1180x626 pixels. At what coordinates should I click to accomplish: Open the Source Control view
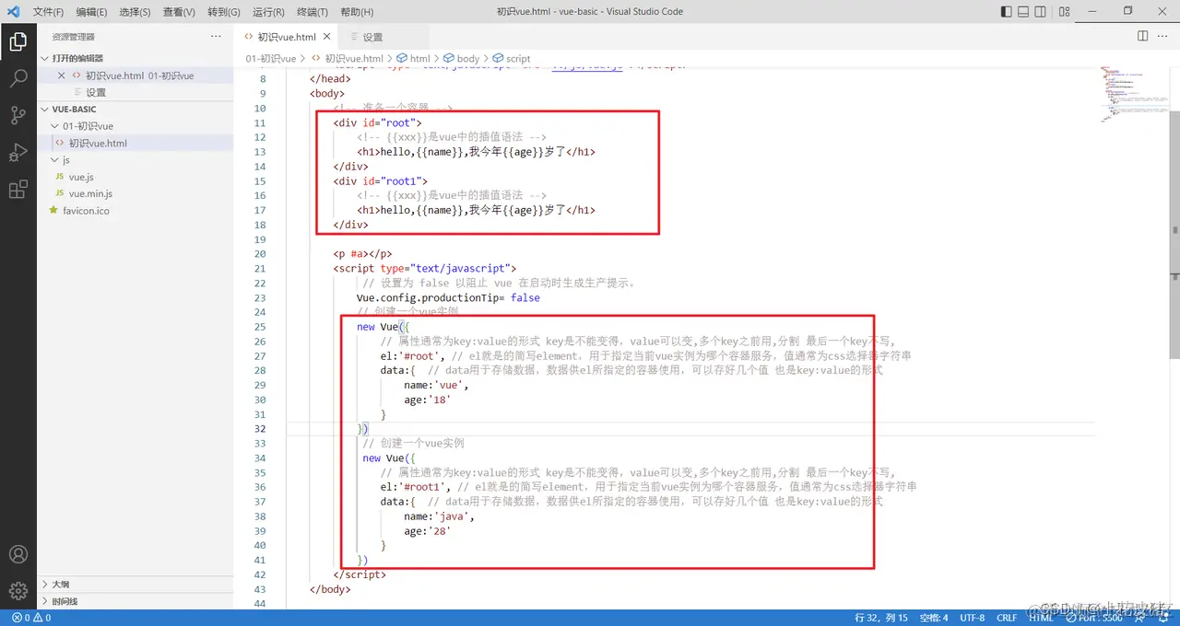point(18,115)
